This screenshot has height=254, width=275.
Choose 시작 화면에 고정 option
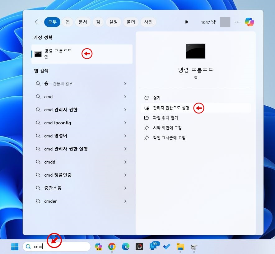[x=196, y=128]
